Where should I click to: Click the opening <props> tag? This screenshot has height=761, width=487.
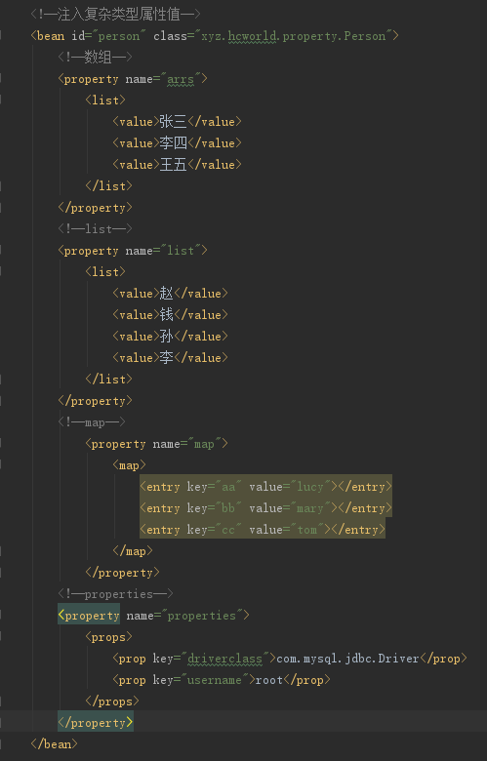pyautogui.click(x=108, y=637)
